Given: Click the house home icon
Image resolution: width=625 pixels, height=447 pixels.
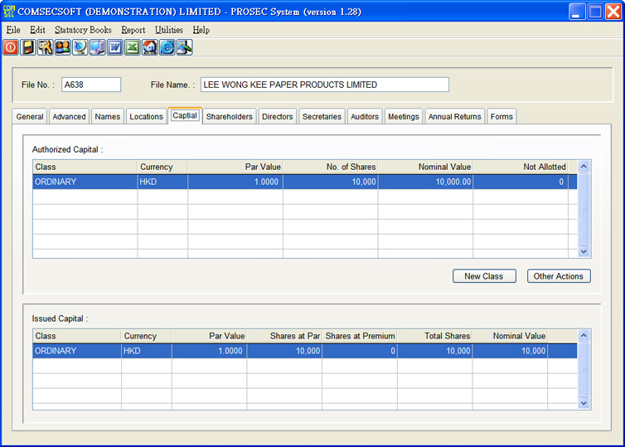Looking at the screenshot, I should pos(150,47).
